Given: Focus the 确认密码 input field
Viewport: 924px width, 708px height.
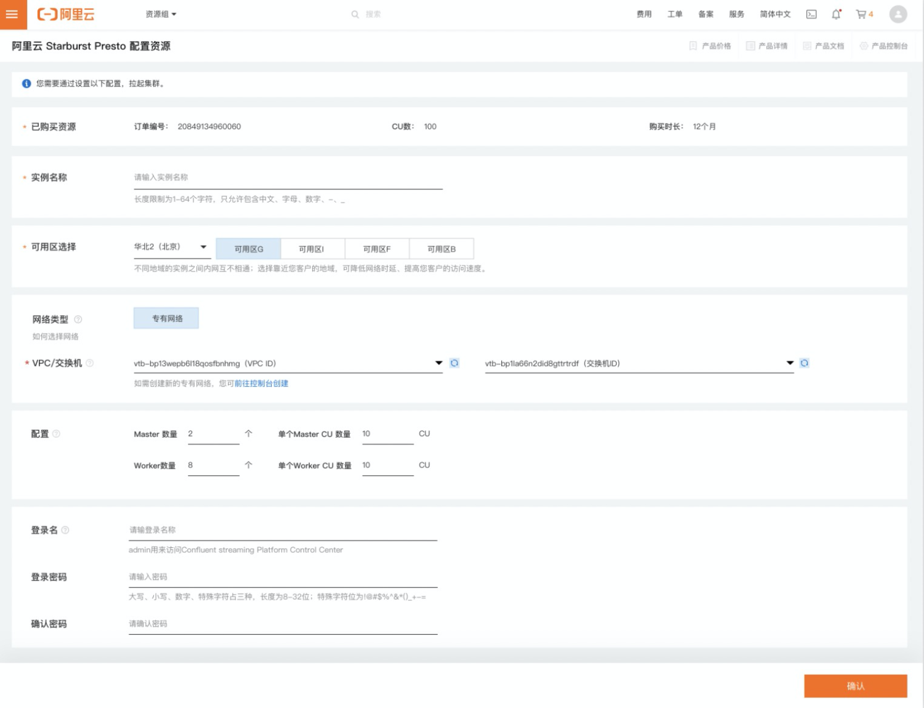Looking at the screenshot, I should point(283,624).
